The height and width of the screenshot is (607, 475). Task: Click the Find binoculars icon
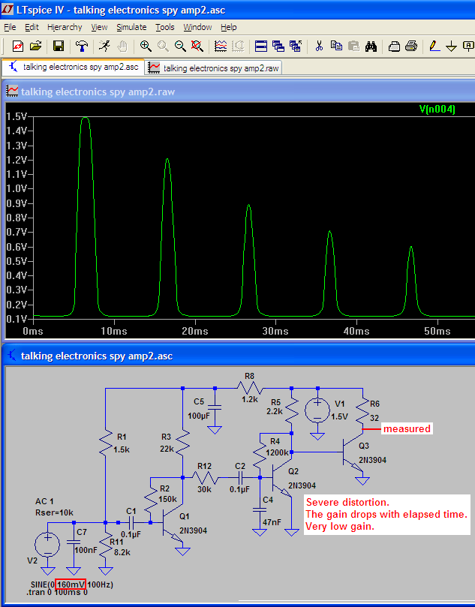click(x=371, y=46)
